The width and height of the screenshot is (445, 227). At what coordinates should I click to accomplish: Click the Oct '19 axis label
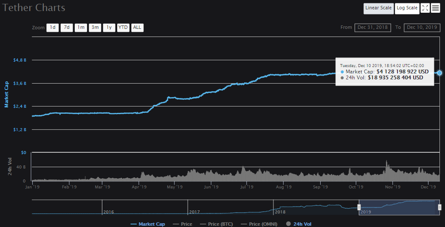coord(356,187)
